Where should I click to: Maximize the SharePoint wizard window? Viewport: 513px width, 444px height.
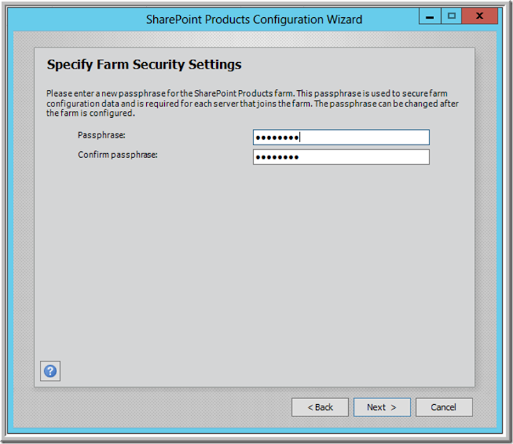[x=451, y=16]
